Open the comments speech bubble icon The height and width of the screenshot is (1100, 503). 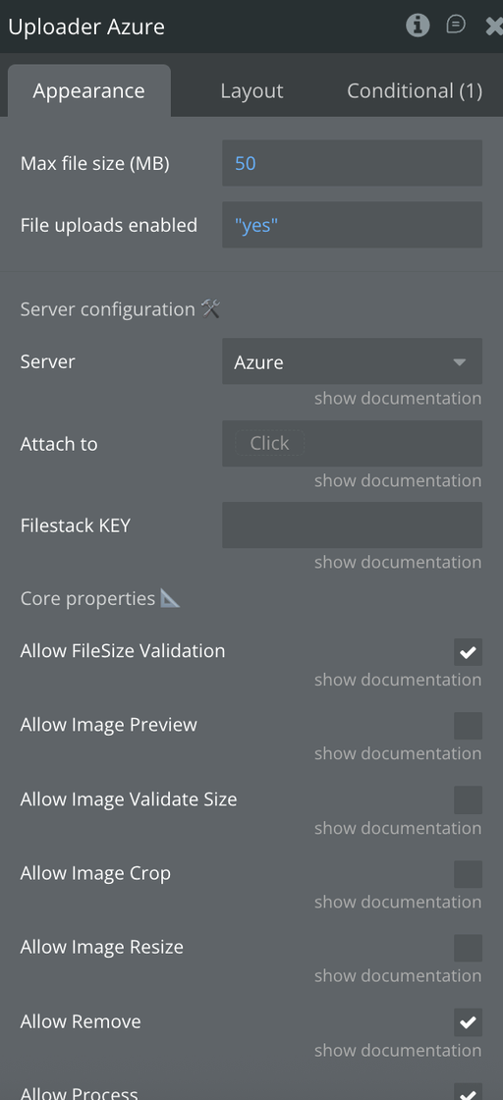coord(456,26)
